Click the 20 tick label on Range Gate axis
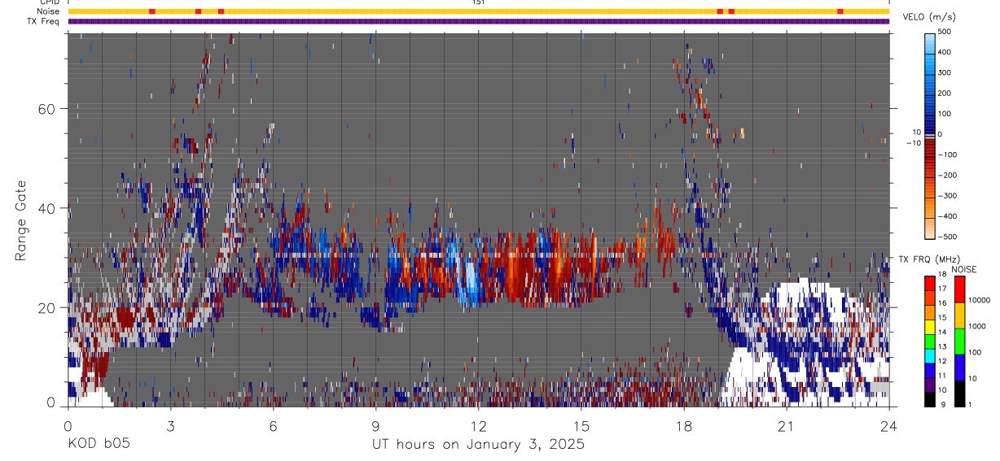 pyautogui.click(x=47, y=307)
